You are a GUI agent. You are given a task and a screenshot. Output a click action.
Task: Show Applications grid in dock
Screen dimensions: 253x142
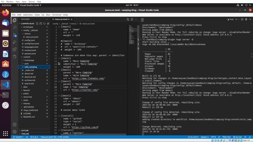6,133
